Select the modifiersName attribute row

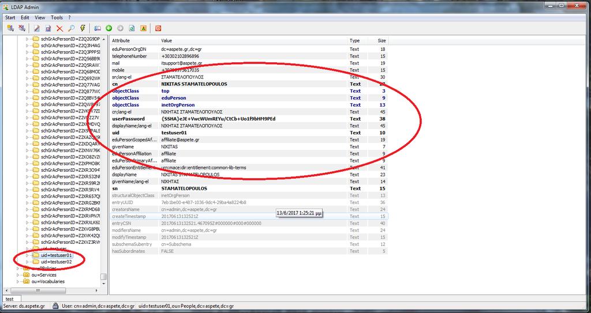pos(248,230)
